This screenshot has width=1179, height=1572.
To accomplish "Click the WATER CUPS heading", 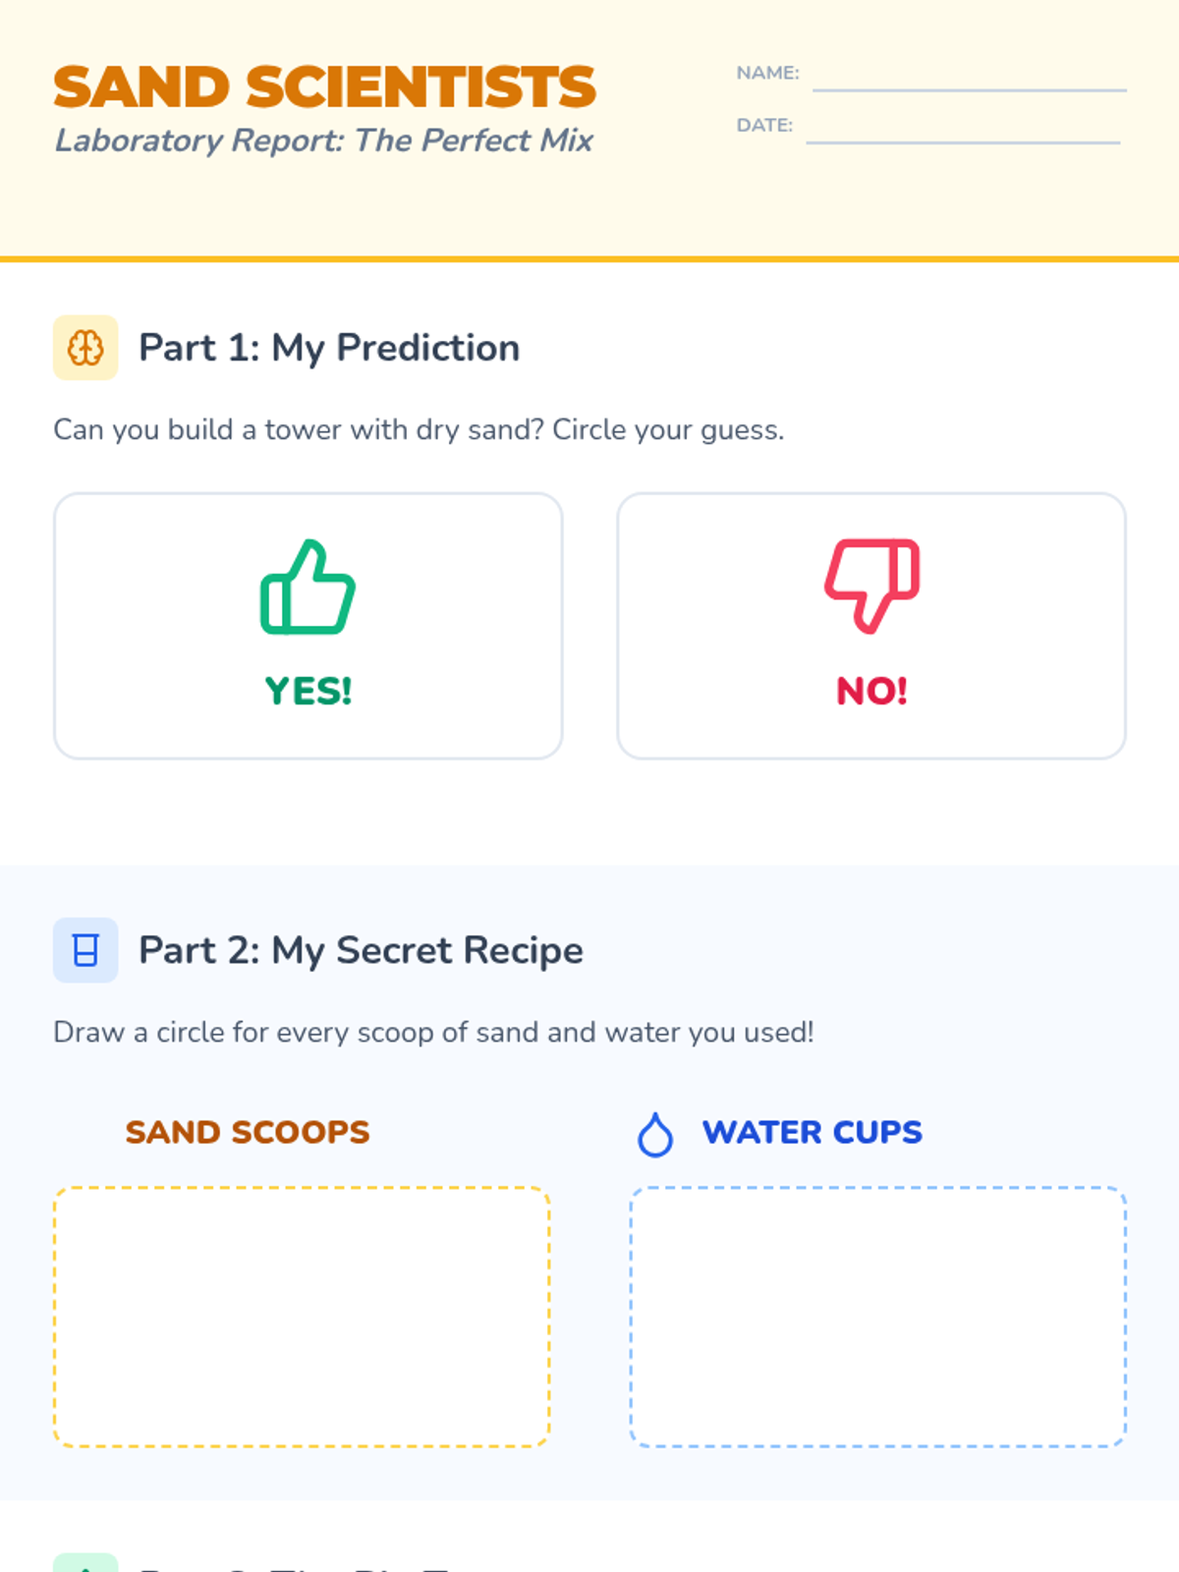I will pos(813,1133).
